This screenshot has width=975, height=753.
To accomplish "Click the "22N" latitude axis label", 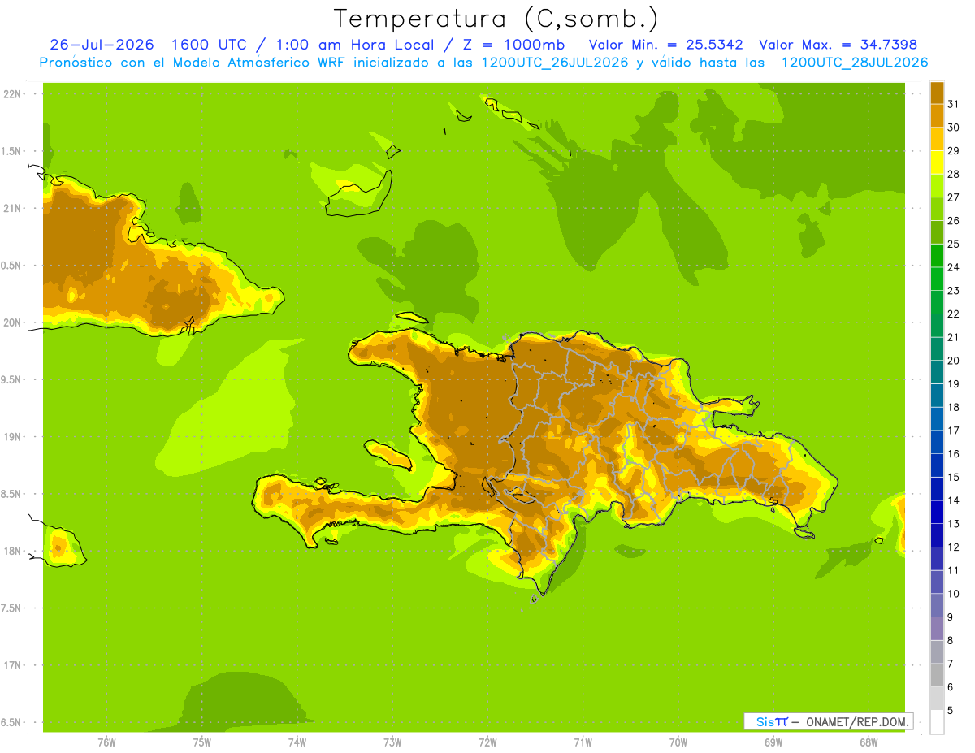I will [12, 94].
